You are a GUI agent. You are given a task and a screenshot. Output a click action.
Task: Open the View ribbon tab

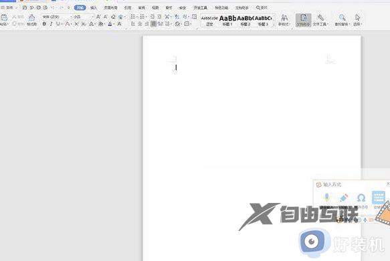[x=155, y=8]
